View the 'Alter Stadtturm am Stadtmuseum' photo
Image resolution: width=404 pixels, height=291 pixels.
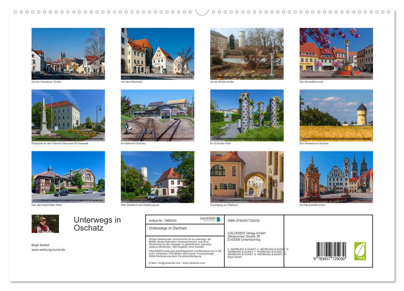coord(157,177)
